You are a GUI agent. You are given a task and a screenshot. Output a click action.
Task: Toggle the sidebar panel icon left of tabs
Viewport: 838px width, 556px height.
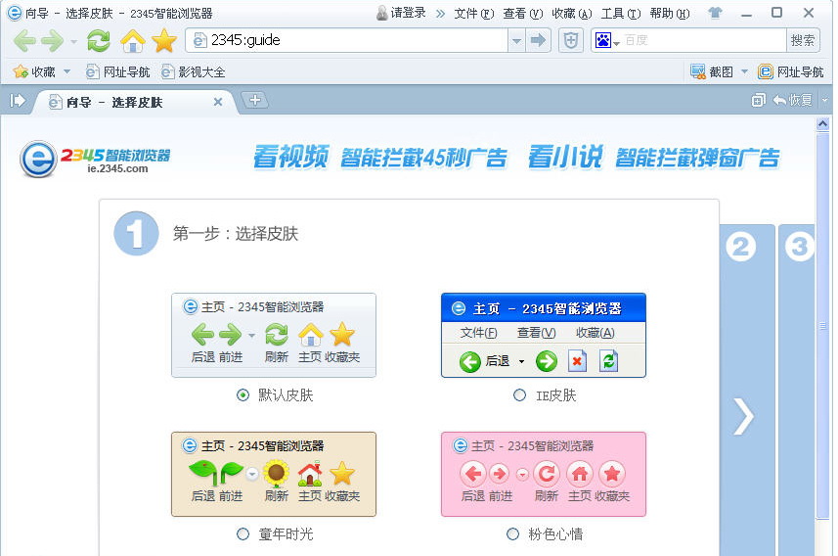click(x=18, y=101)
